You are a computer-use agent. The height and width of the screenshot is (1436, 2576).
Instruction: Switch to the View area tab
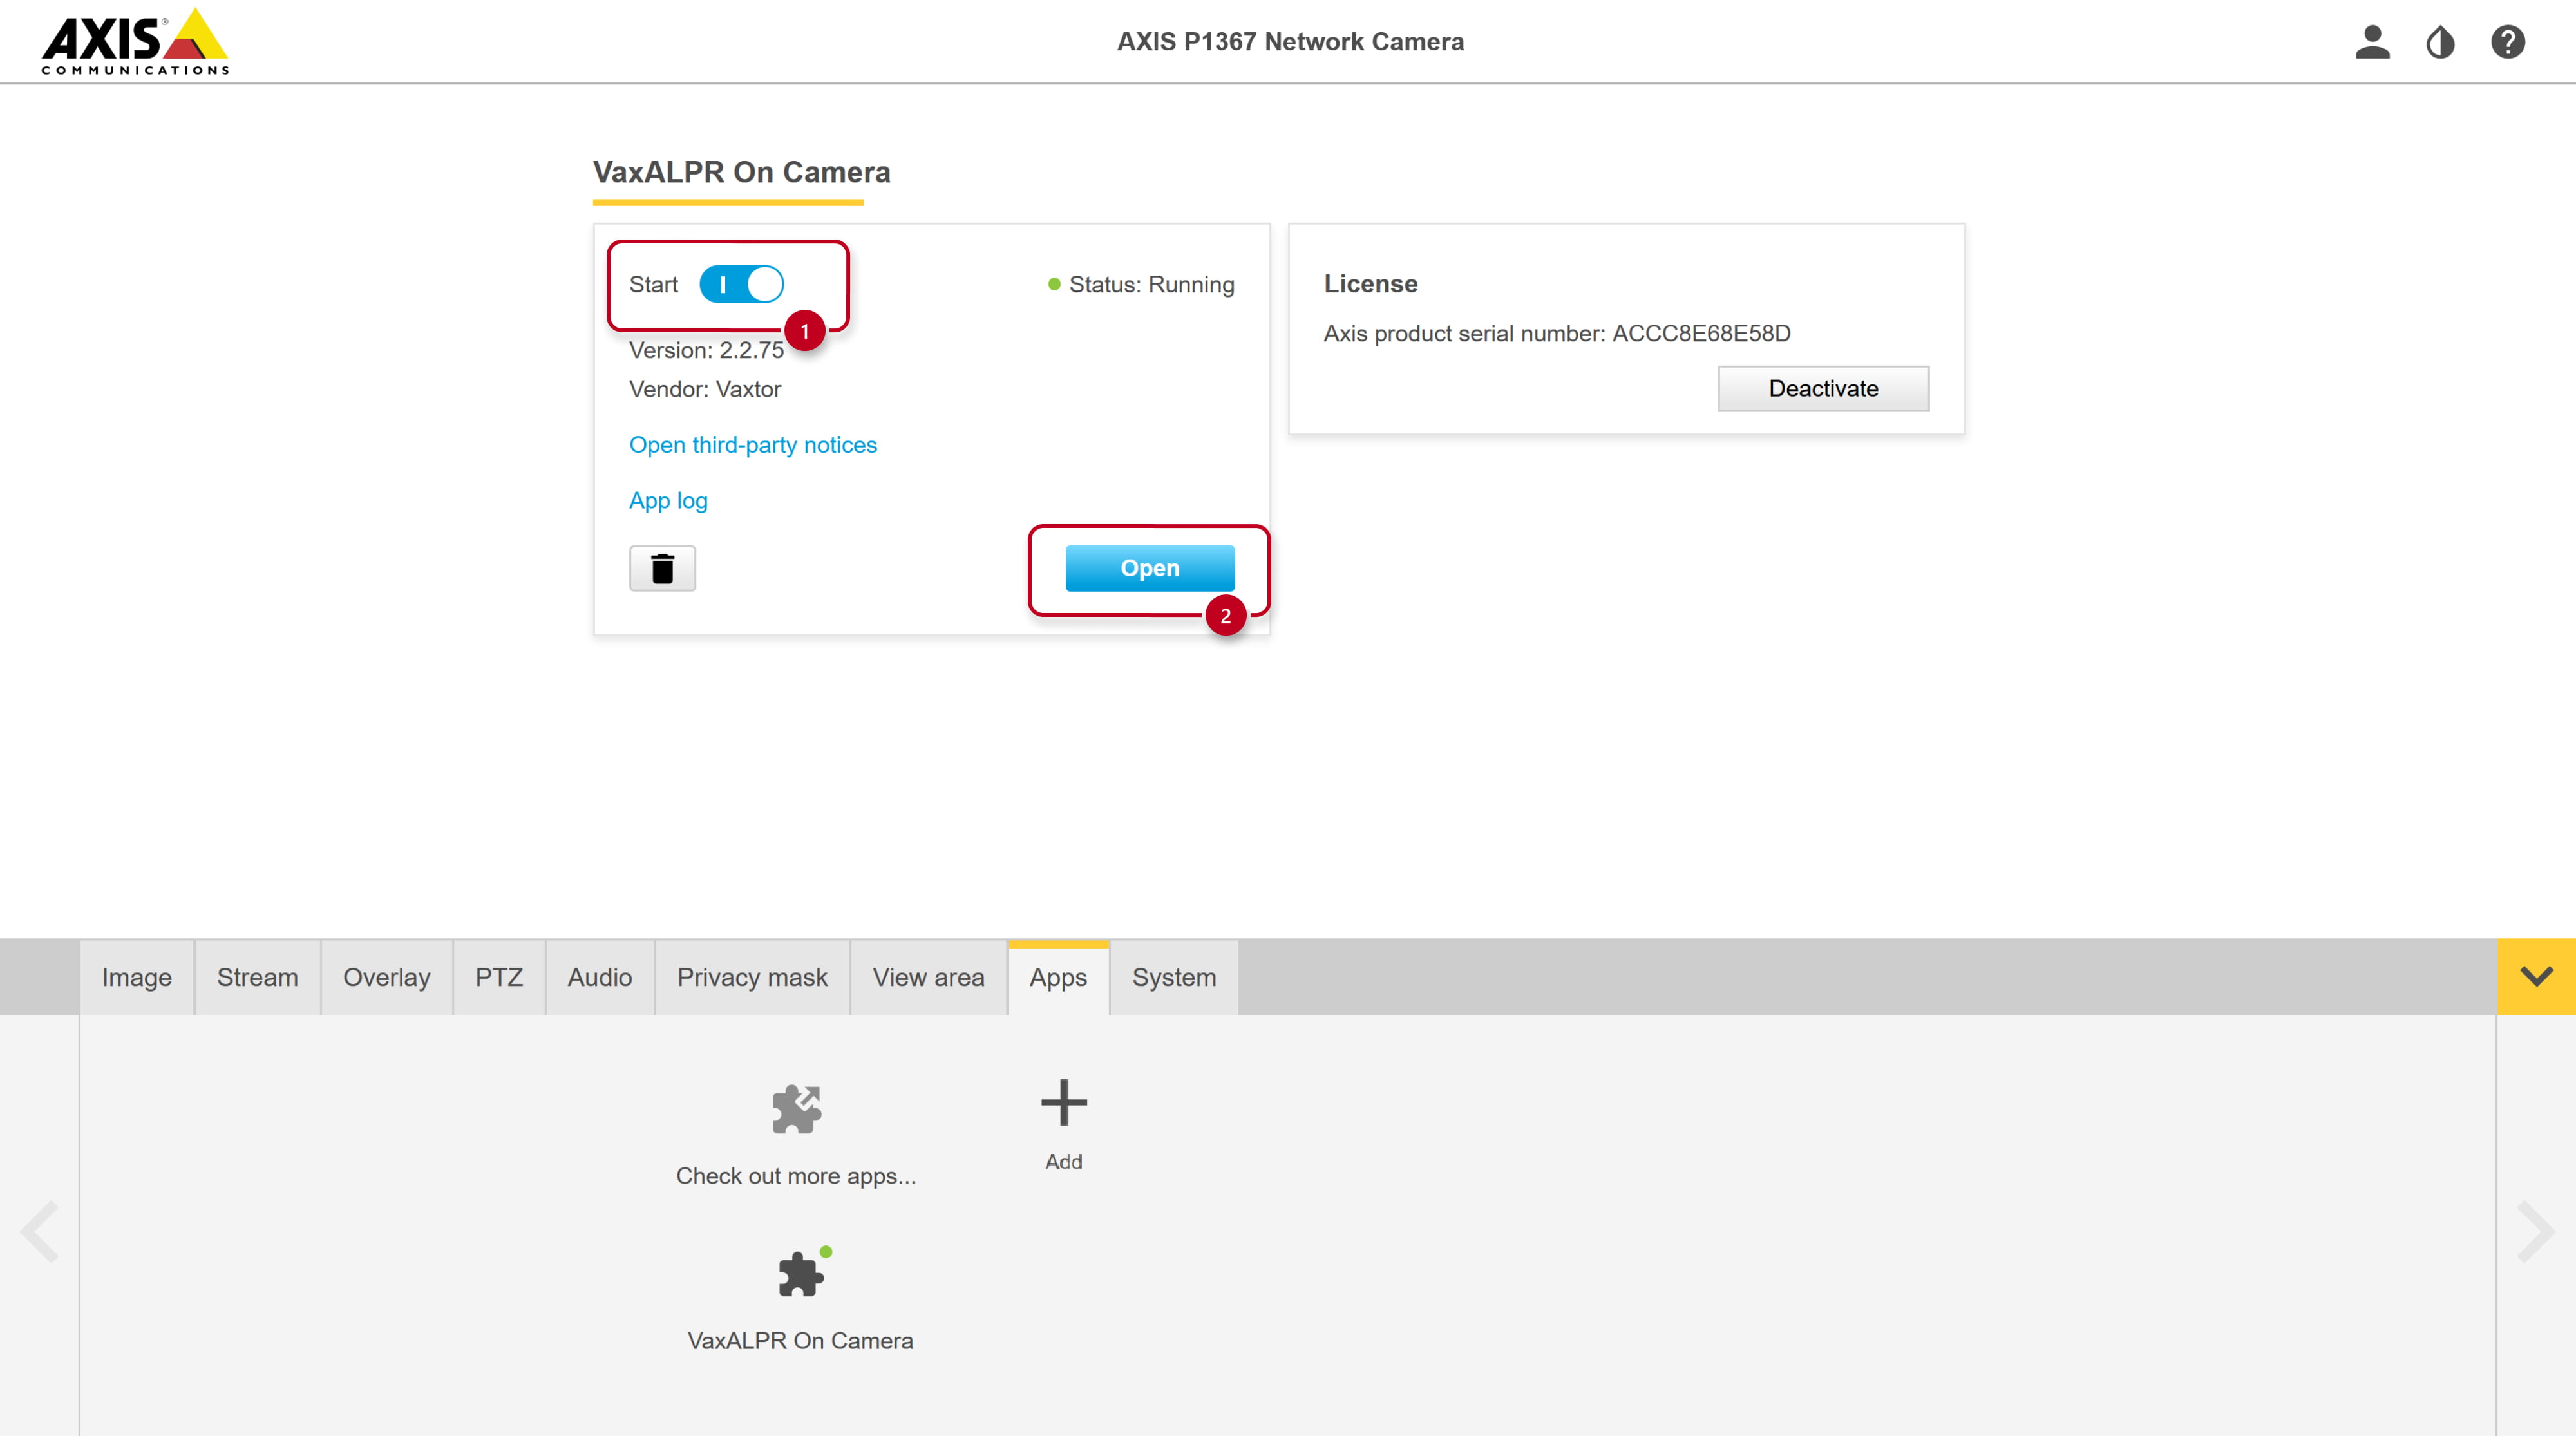coord(928,977)
